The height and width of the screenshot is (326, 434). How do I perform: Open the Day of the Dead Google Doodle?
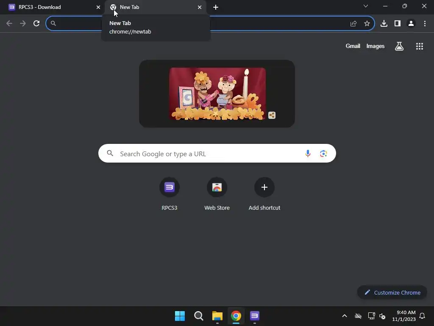(x=217, y=94)
